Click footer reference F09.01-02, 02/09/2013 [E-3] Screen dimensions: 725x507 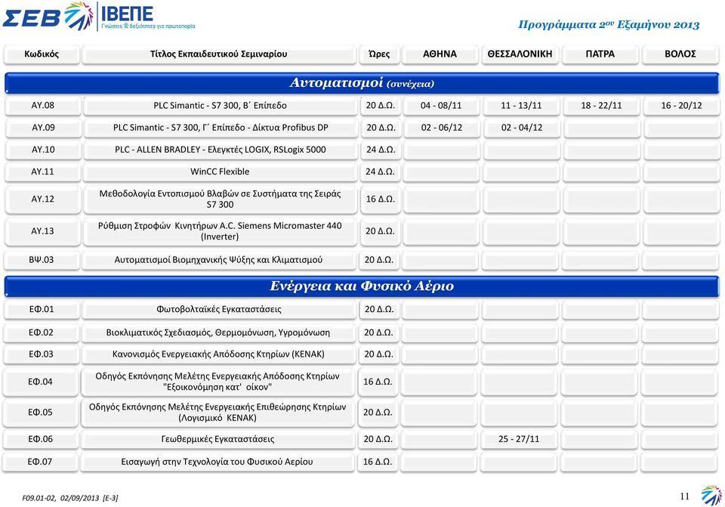[x=69, y=498]
